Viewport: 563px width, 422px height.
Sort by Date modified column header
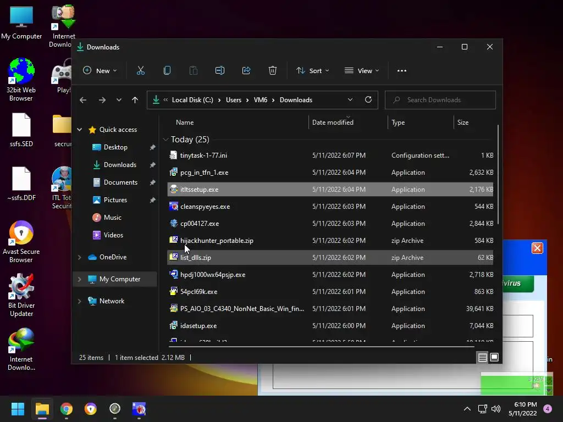pyautogui.click(x=333, y=123)
